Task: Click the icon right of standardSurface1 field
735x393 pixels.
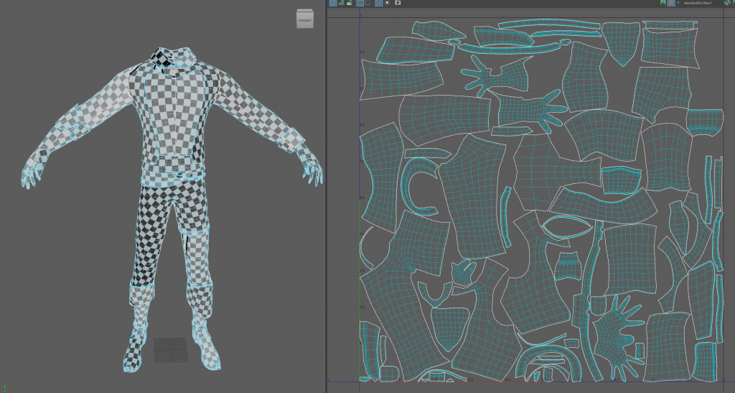Action: (x=727, y=3)
